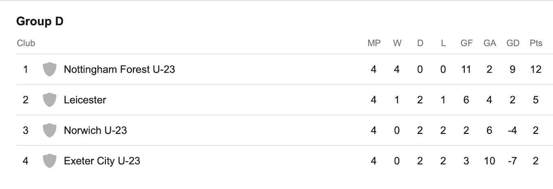Click Exeter City's -7 goal difference
553x189 pixels.
[x=512, y=161]
